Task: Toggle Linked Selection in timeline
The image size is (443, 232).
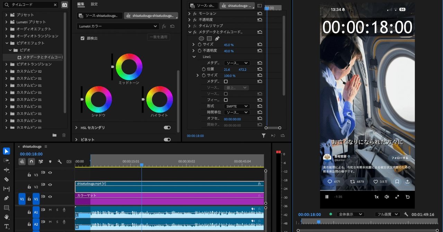Action: (x=41, y=161)
